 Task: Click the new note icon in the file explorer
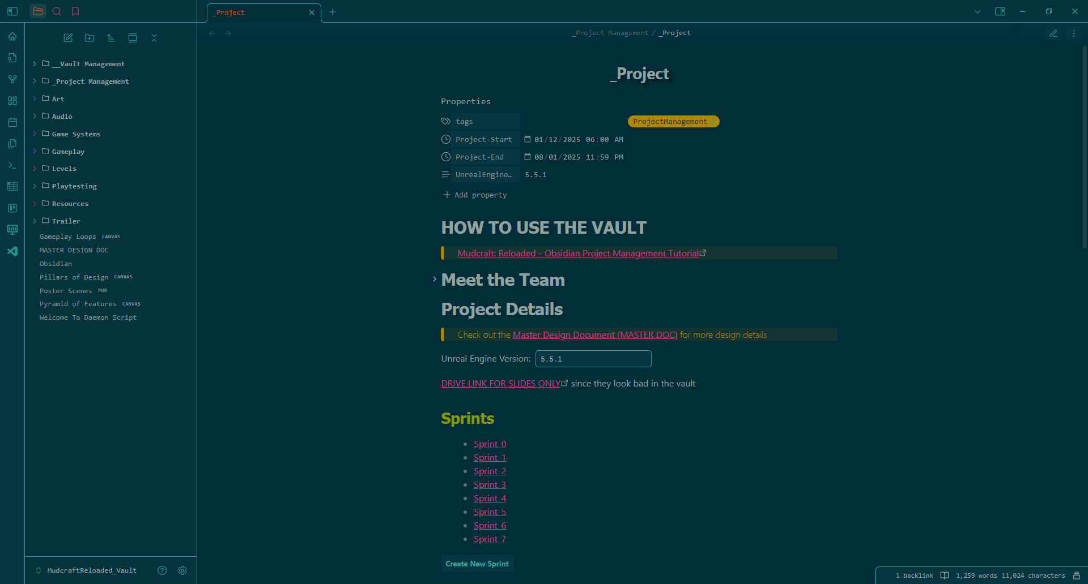tap(68, 38)
